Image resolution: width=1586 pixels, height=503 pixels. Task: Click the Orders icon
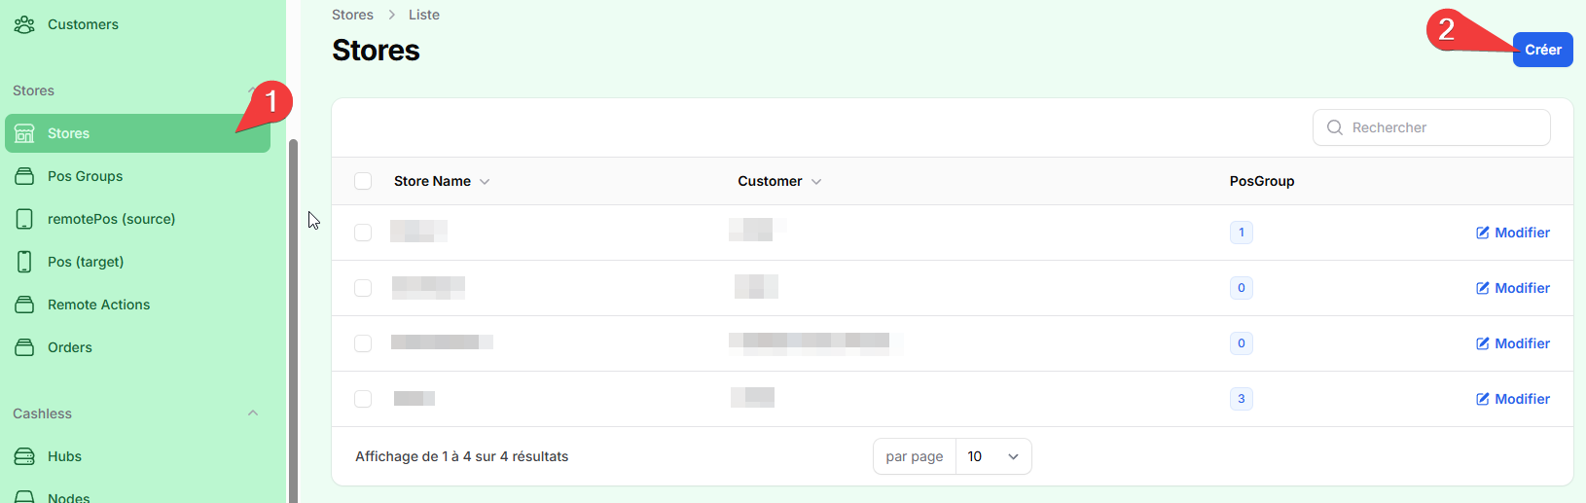(x=24, y=347)
